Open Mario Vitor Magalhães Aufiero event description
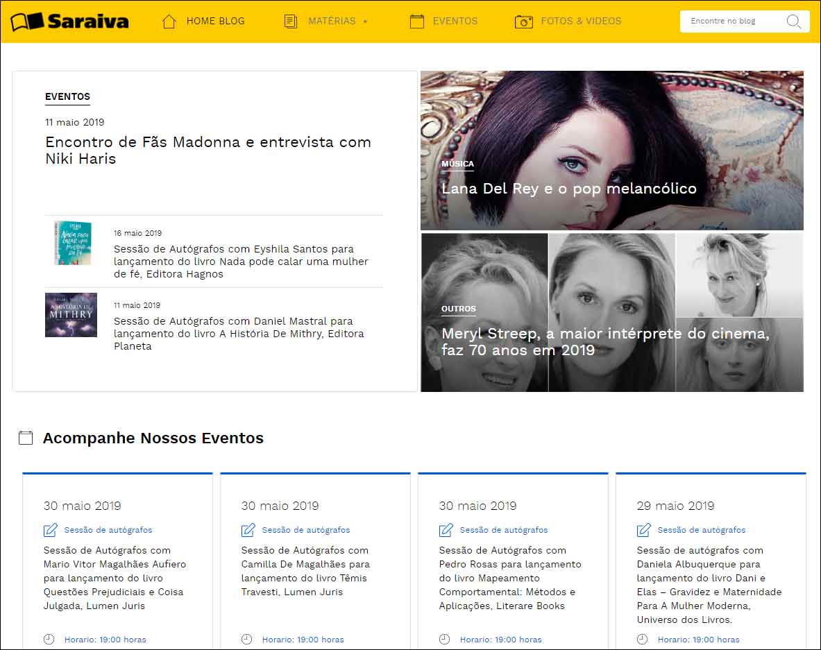Image resolution: width=821 pixels, height=650 pixels. 115,578
